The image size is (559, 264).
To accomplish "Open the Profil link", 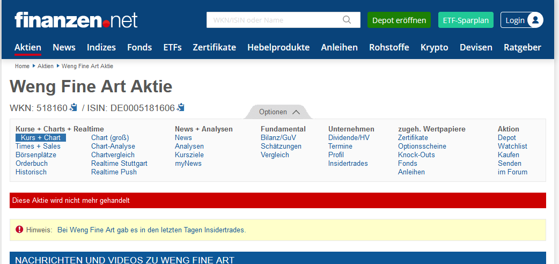I will pyautogui.click(x=336, y=155).
